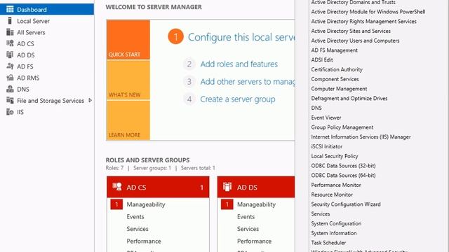This screenshot has width=449, height=252.
Task: Open Security Configuration Wizard menu entry
Action: 346,204
